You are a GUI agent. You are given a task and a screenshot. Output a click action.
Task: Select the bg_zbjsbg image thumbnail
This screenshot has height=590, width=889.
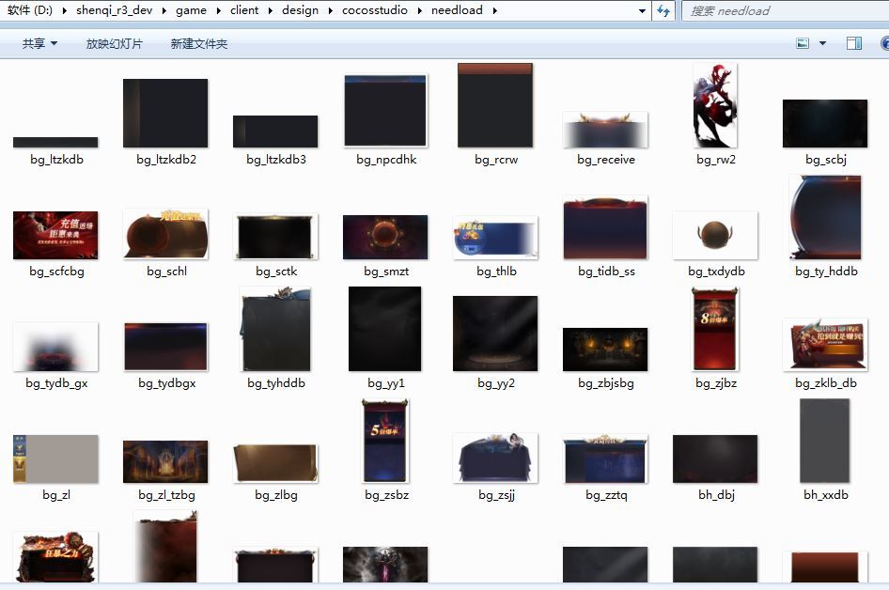click(x=605, y=349)
